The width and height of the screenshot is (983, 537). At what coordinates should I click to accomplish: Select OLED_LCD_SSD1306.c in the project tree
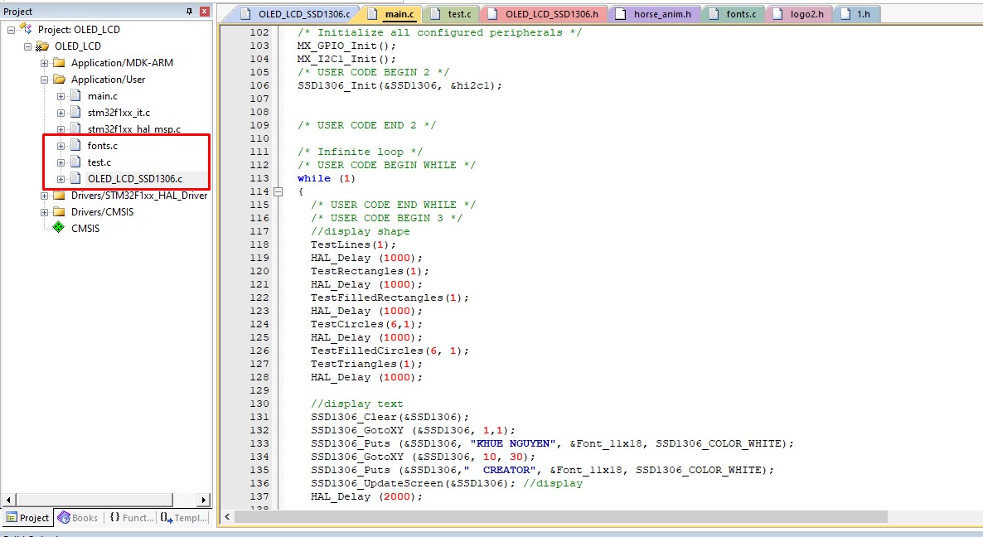pyautogui.click(x=134, y=179)
